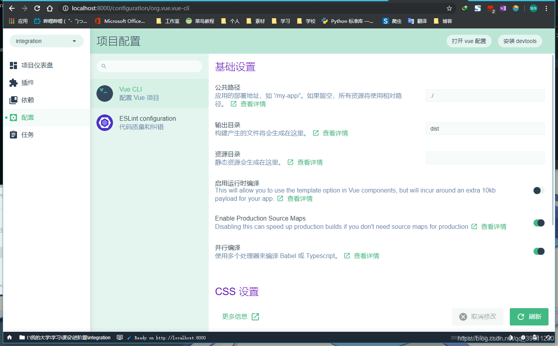Toggle the 并行编译 parallel switch
Image resolution: width=558 pixels, height=346 pixels.
click(x=539, y=251)
